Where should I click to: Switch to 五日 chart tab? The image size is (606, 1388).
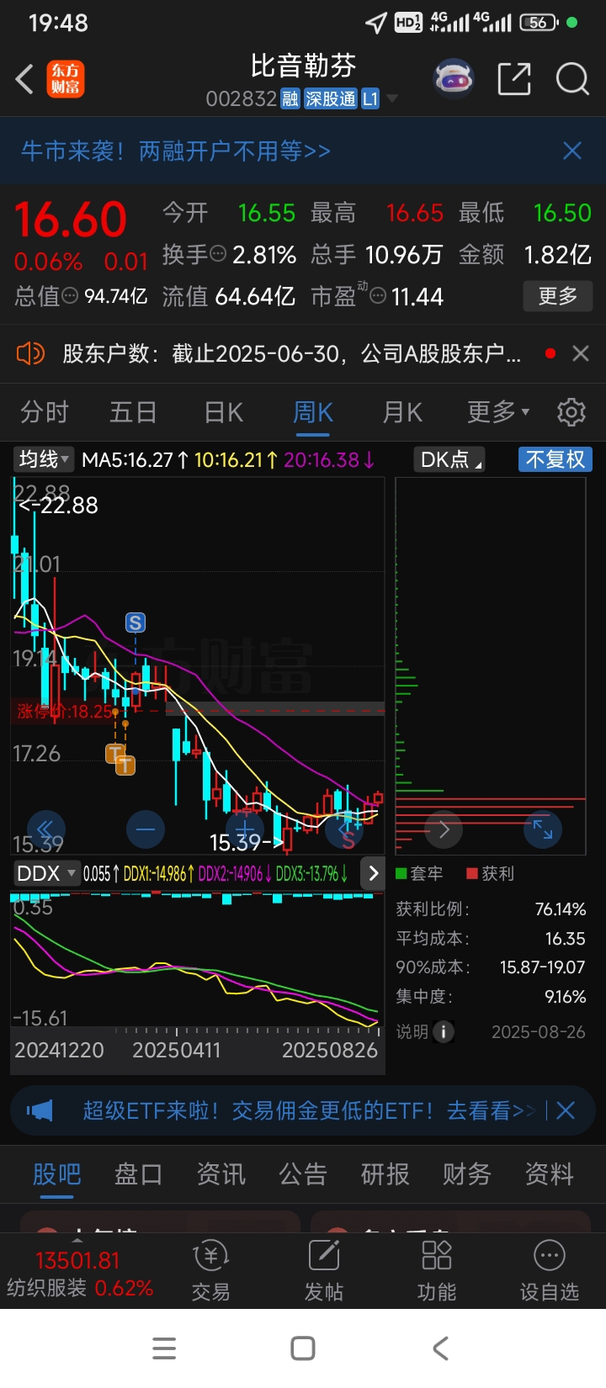click(134, 412)
